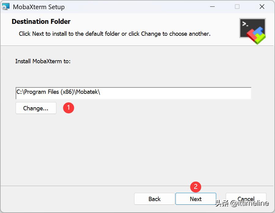
Task: Go back with the Back button
Action: pos(154,199)
